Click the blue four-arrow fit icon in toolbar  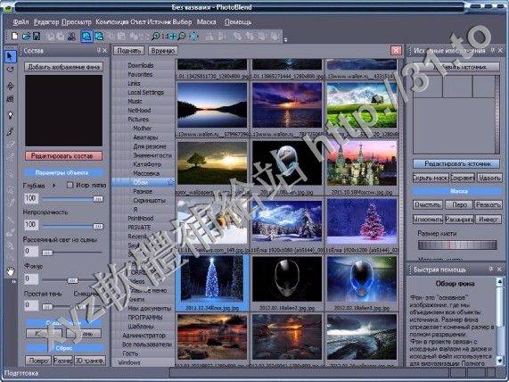click(x=194, y=36)
